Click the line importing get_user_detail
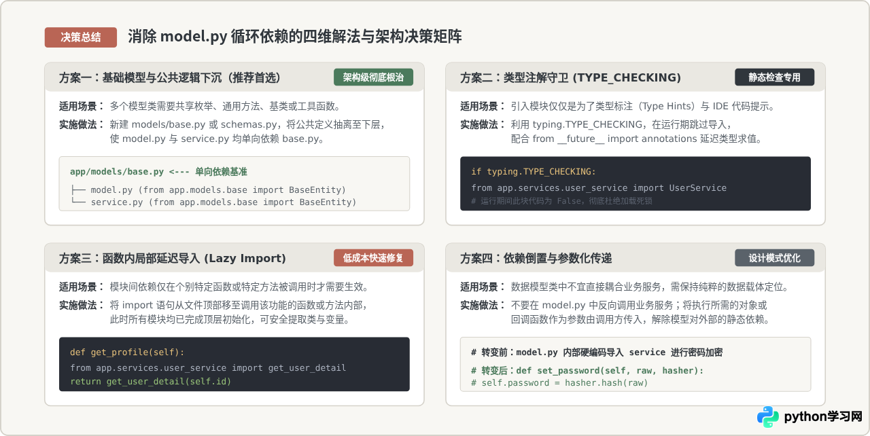The height and width of the screenshot is (436, 870). [208, 368]
